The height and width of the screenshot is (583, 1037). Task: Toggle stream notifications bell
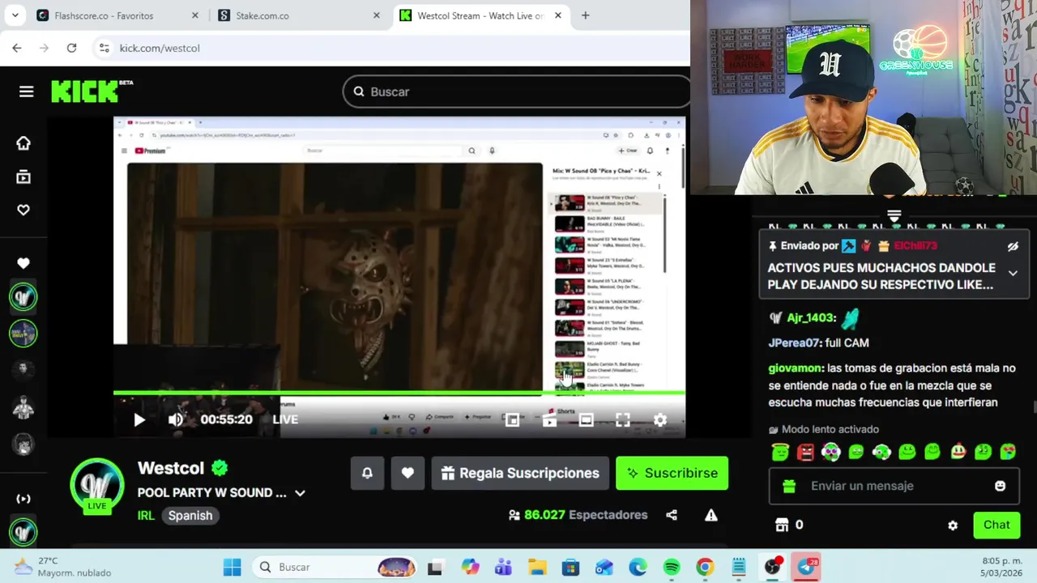coord(367,473)
